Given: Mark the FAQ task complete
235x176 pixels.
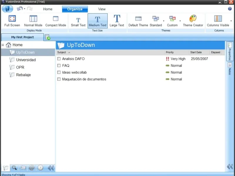Looking at the screenshot, I should pyautogui.click(x=59, y=65).
